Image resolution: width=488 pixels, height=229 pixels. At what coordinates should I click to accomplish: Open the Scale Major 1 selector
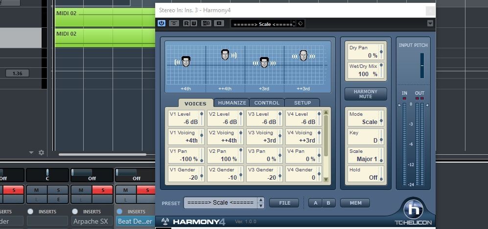coord(365,155)
